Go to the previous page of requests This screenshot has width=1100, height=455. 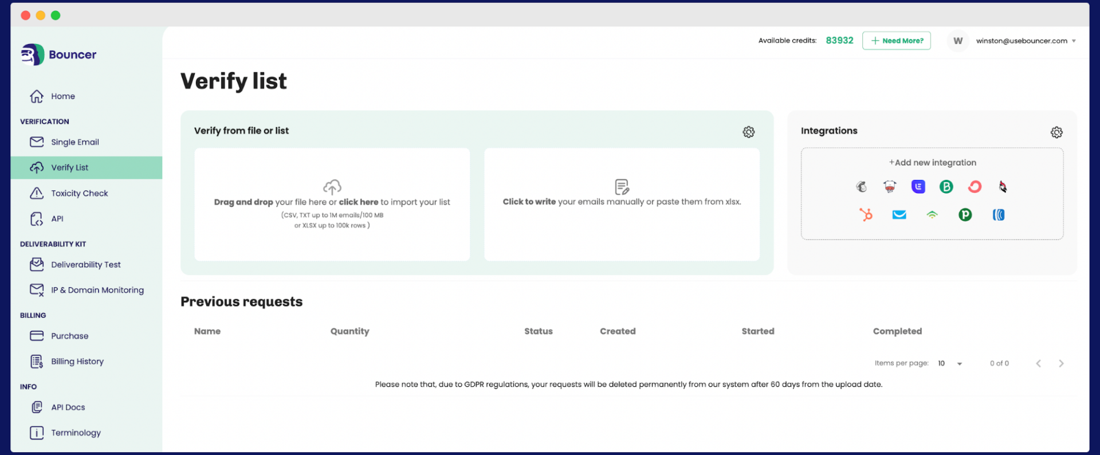pyautogui.click(x=1038, y=363)
